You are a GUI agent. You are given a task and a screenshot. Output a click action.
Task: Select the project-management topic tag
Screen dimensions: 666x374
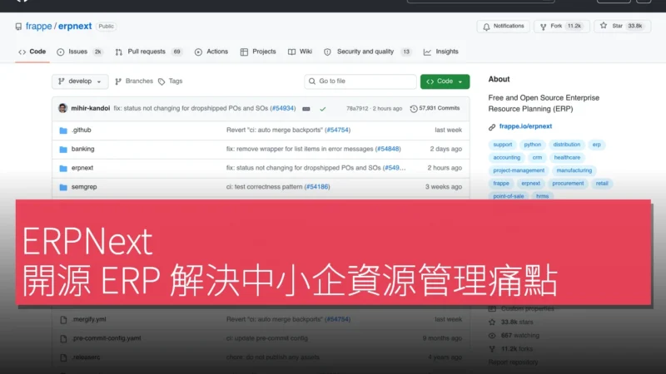coord(519,170)
